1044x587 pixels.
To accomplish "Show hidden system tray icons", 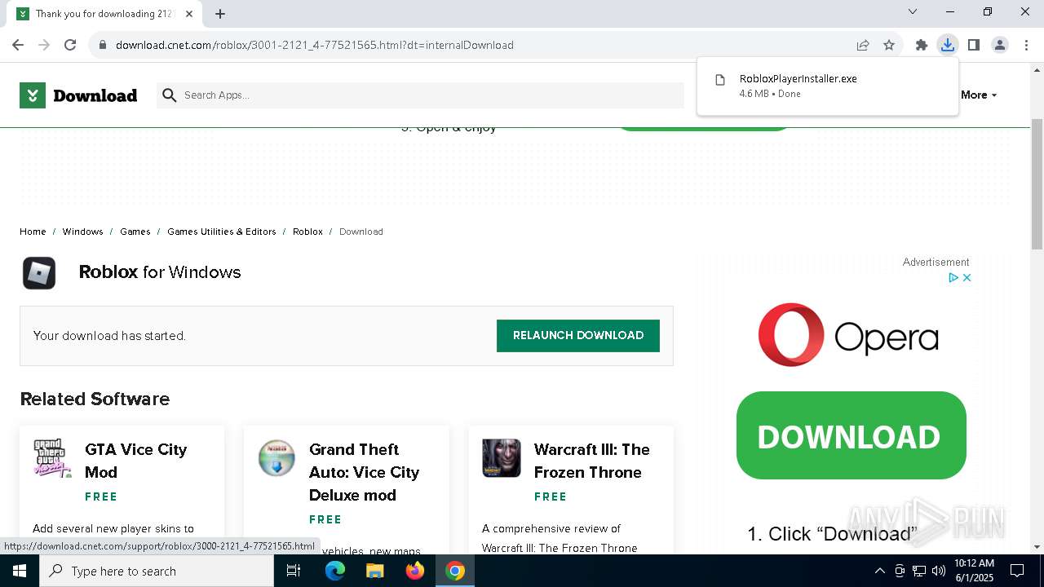I will click(879, 571).
